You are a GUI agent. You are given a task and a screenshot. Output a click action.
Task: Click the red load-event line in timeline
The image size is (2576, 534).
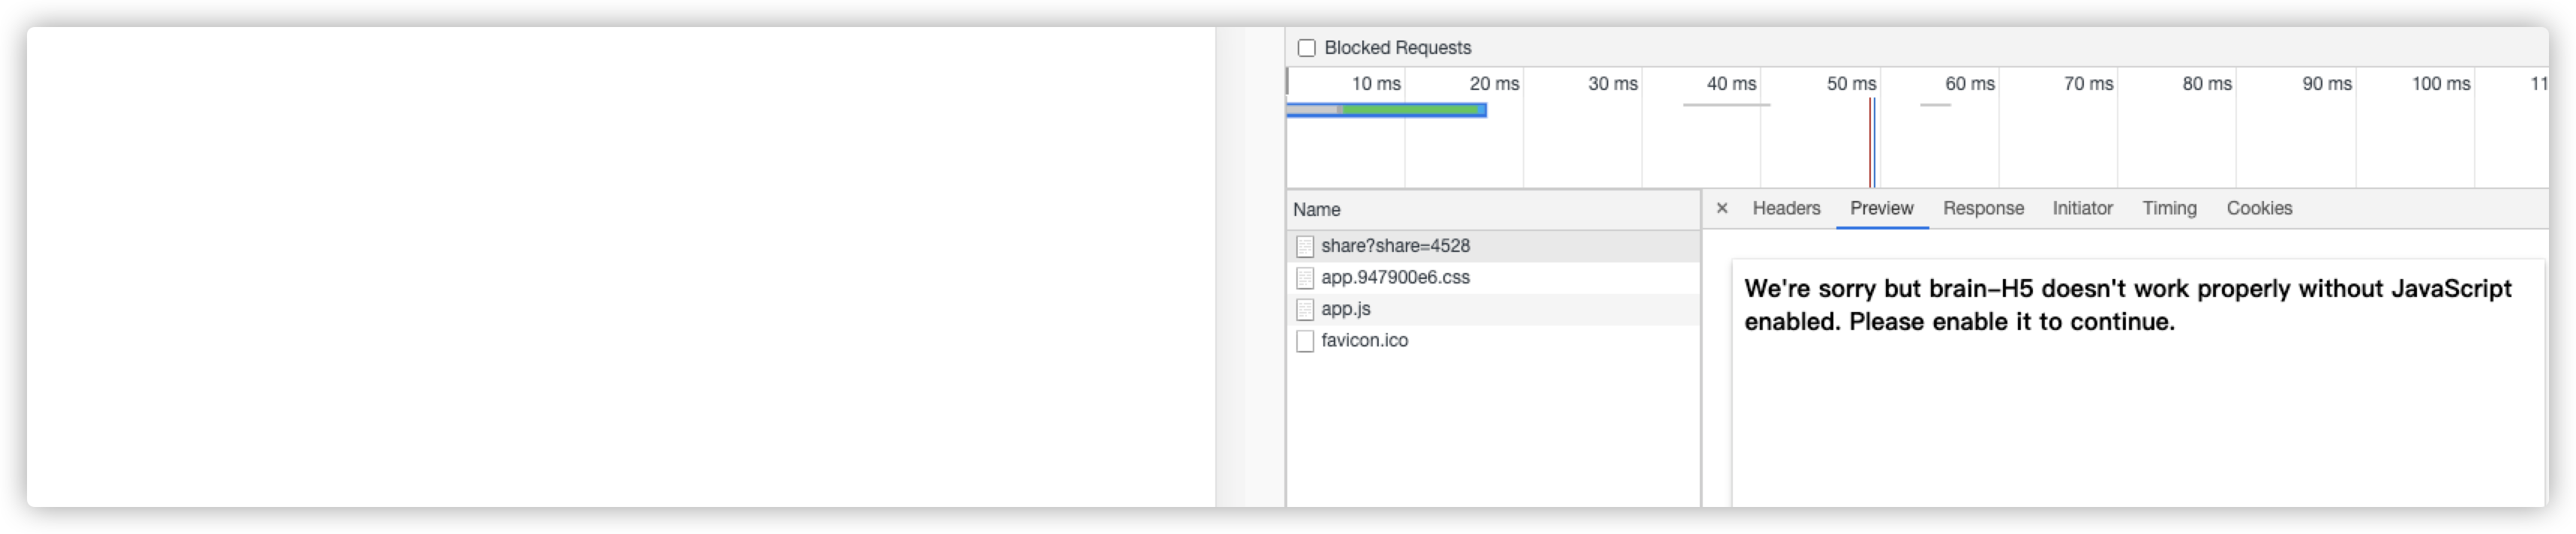(x=1874, y=142)
